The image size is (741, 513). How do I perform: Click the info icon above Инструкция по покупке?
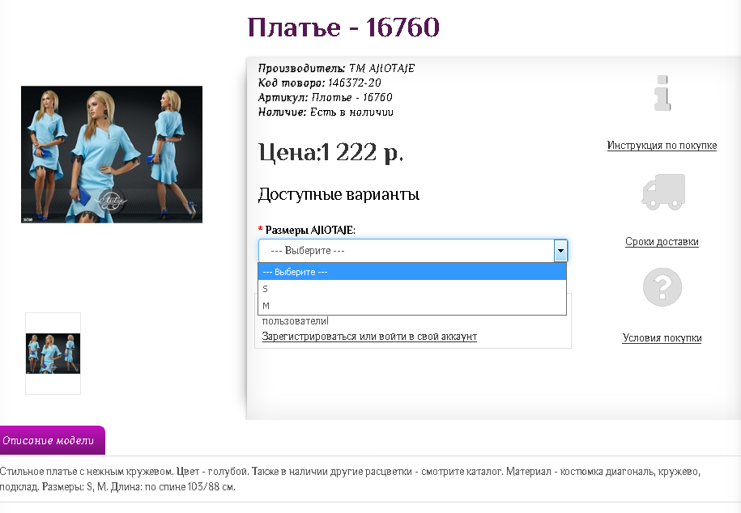pos(662,93)
